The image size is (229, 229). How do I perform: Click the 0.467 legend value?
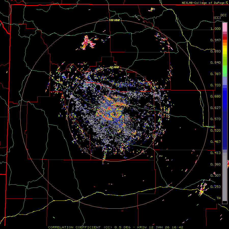(216, 142)
